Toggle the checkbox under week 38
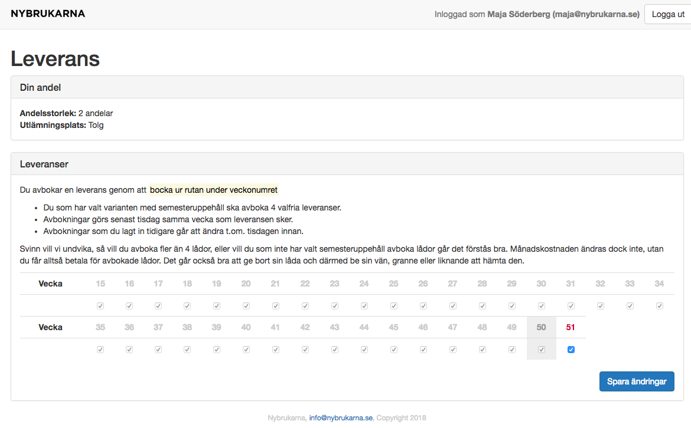The height and width of the screenshot is (428, 691). [187, 350]
